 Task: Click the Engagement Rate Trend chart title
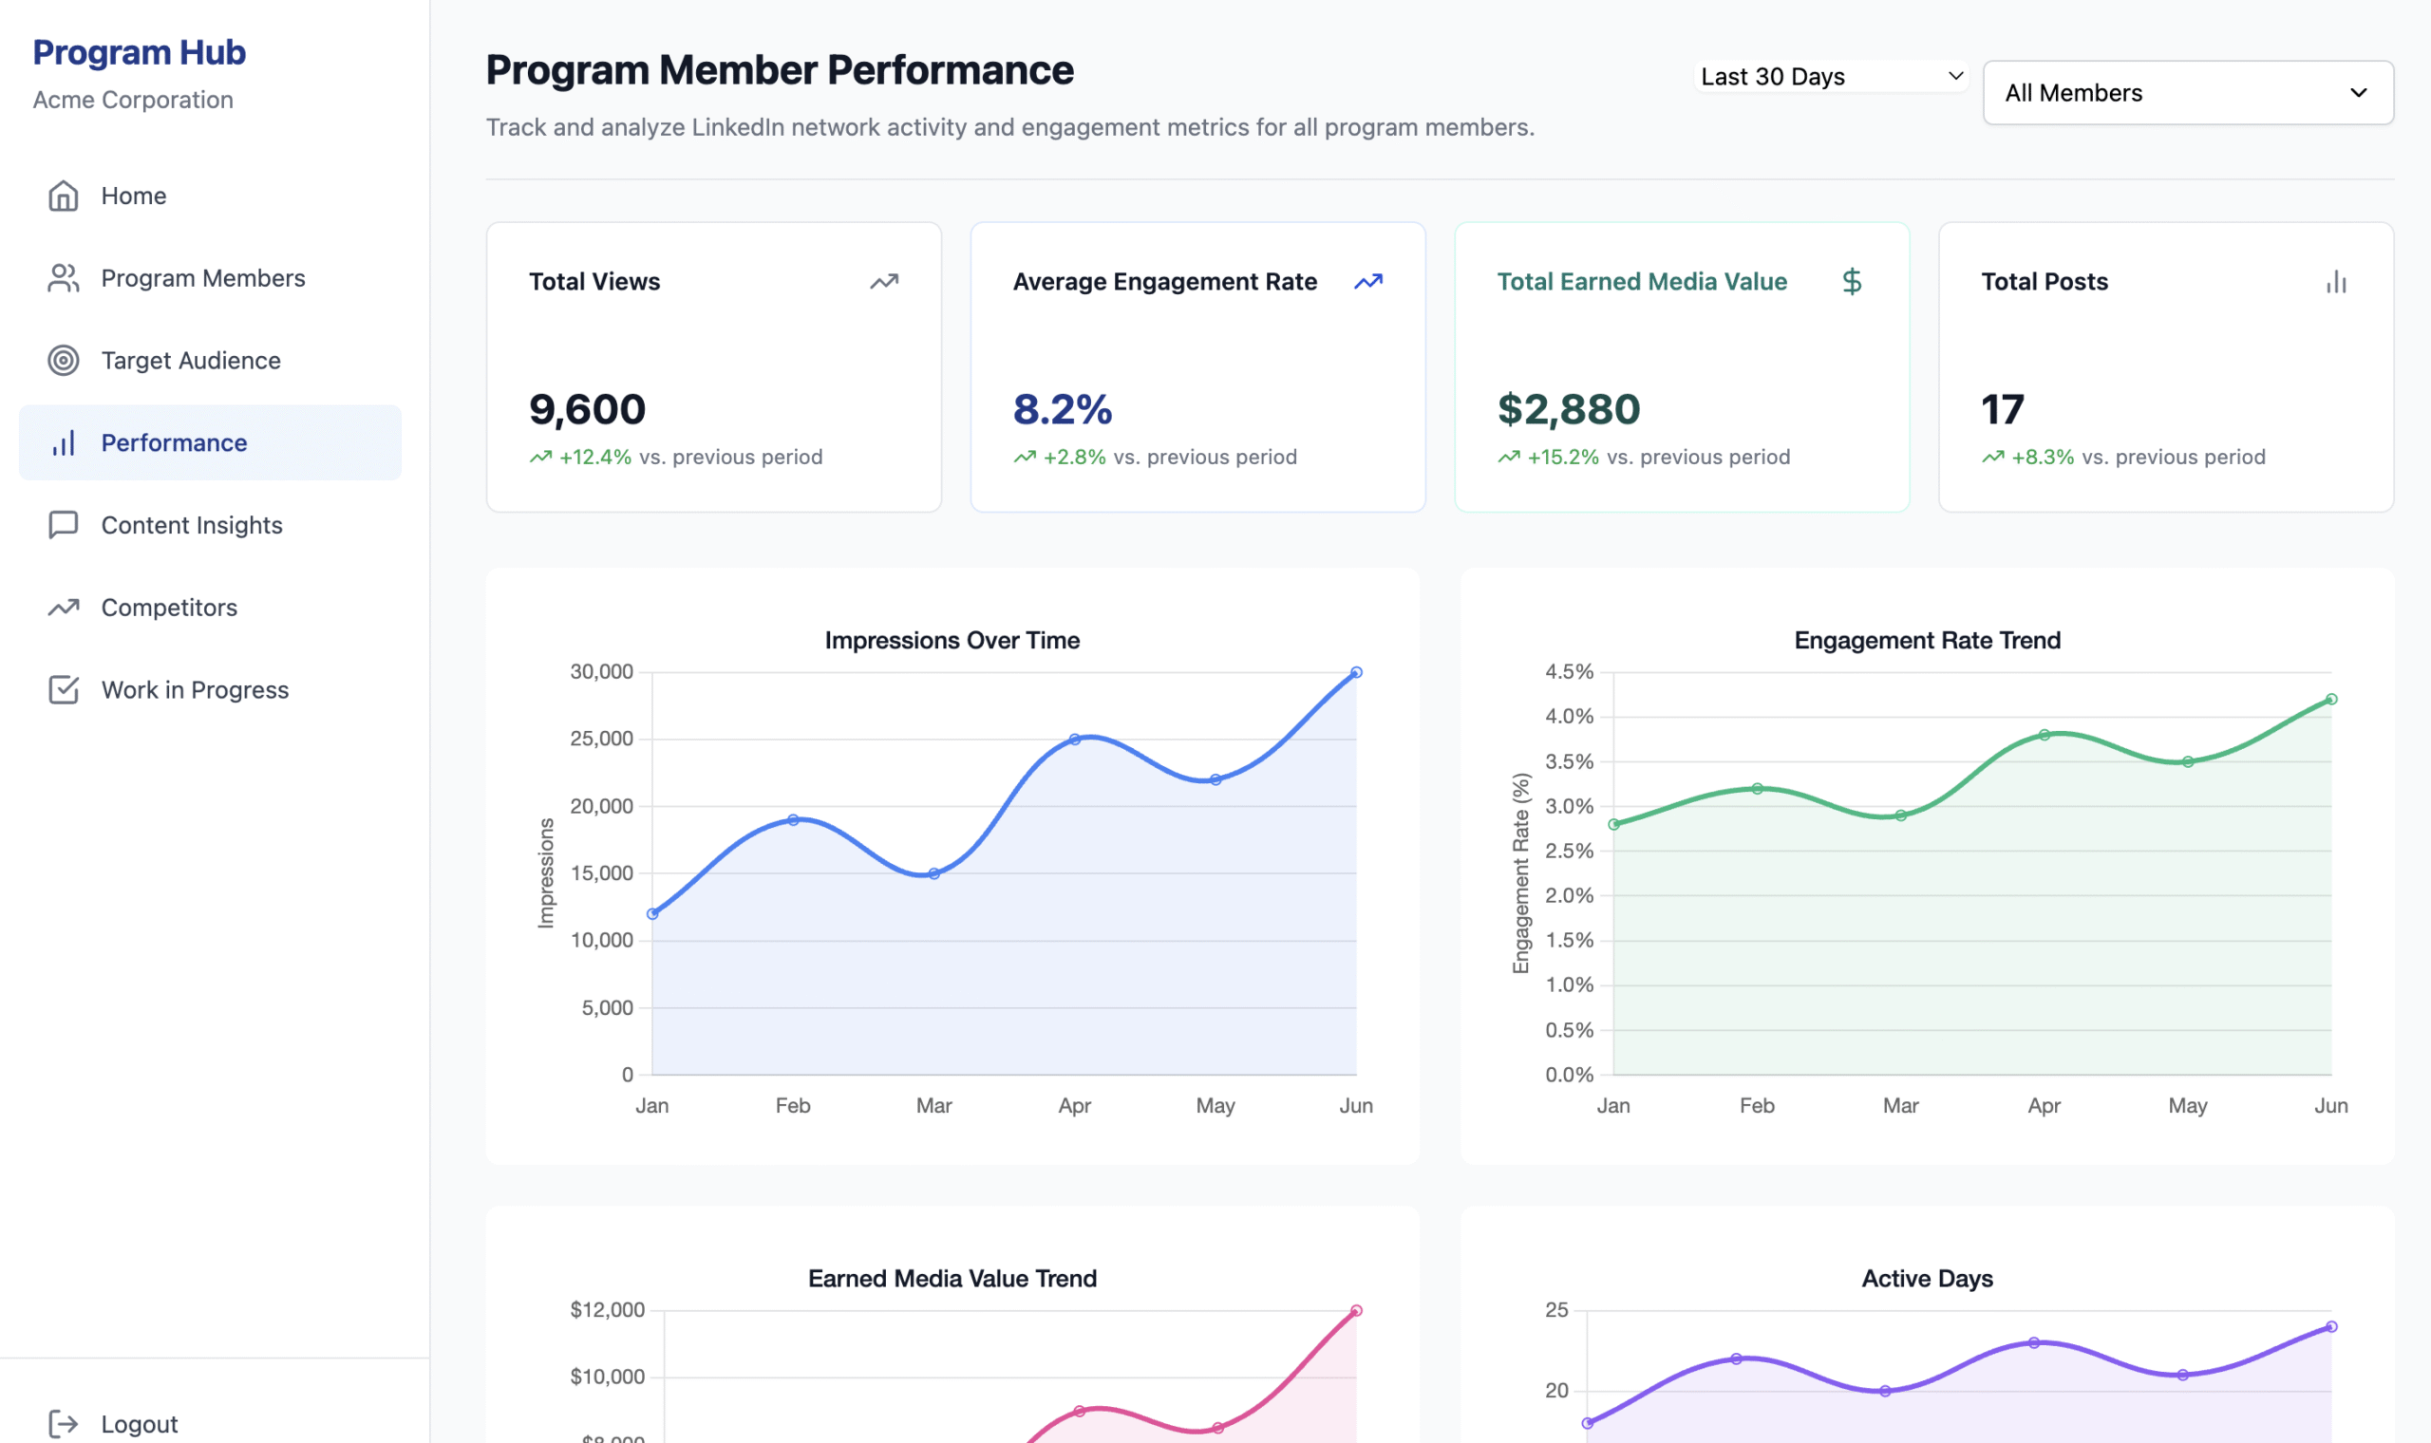tap(1928, 641)
